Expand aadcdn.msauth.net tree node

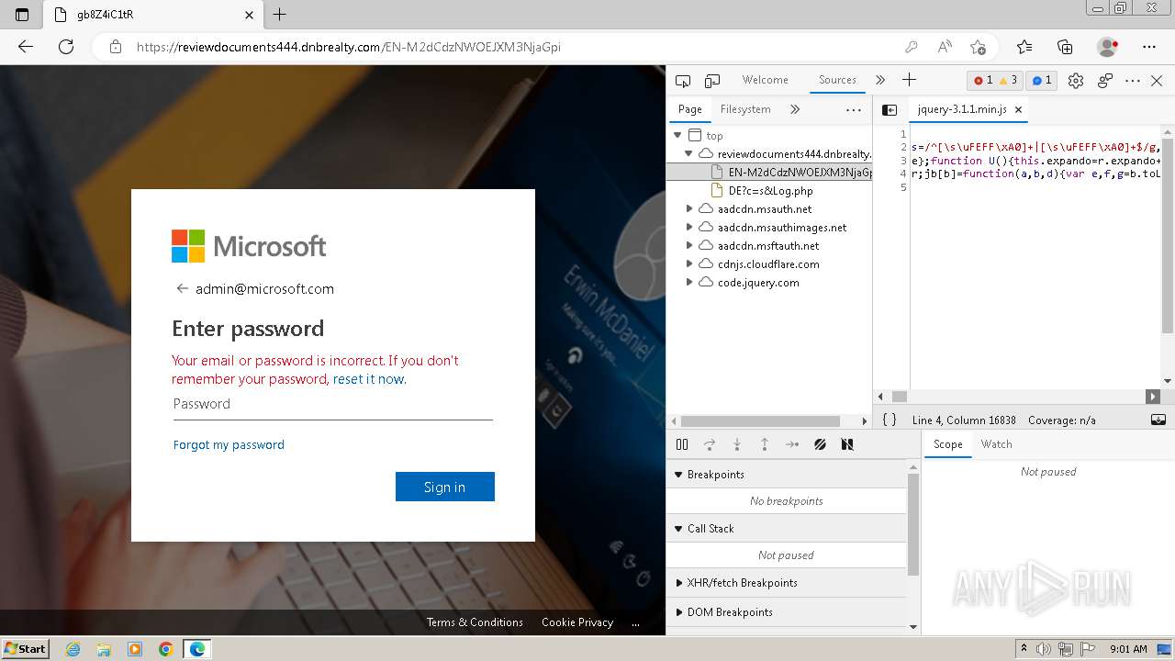coord(689,209)
